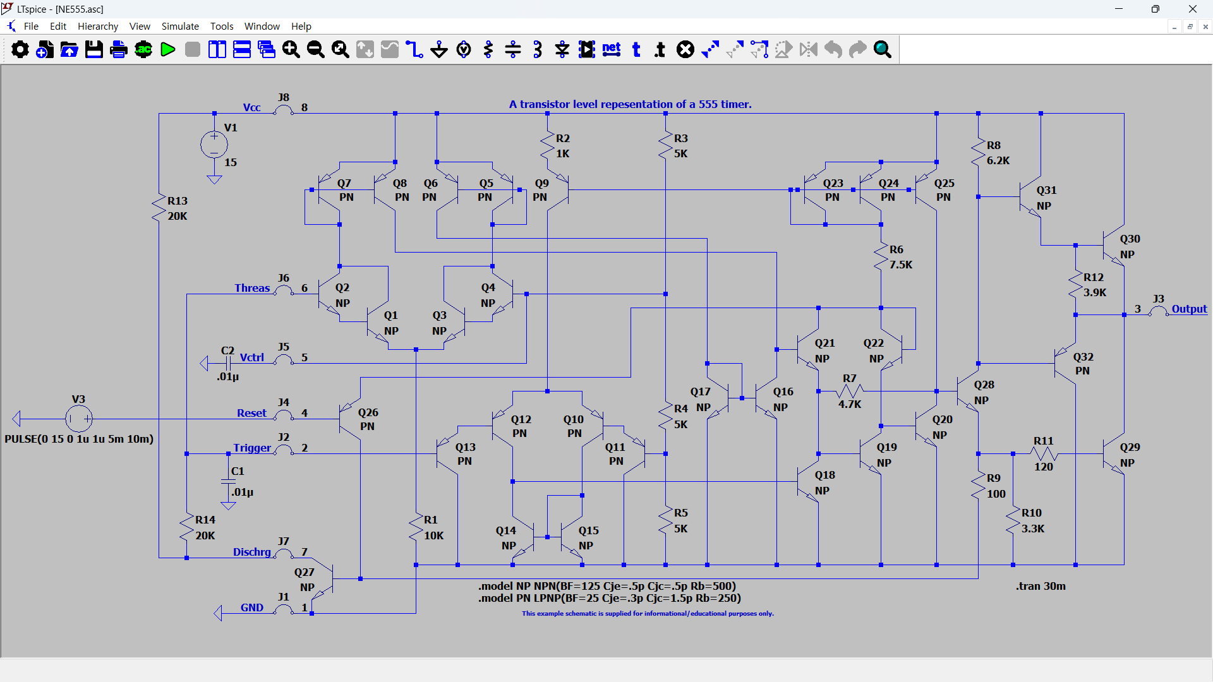
Task: Click the Vctrl net label
Action: 252,357
